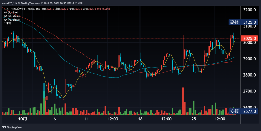Viewport: 261px width, 131px height.
Task: Select the MA (5, close) indicator label
Action: [x=11, y=13]
